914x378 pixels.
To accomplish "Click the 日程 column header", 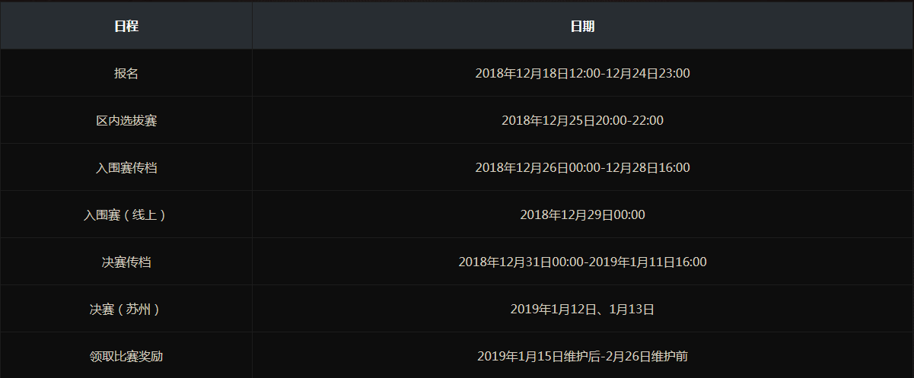I will point(126,26).
